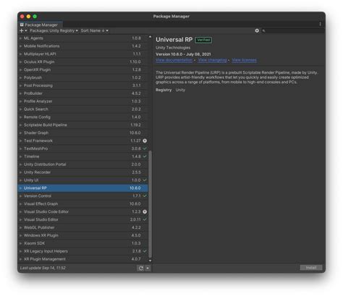Click the search magnifier icon

click(x=263, y=31)
